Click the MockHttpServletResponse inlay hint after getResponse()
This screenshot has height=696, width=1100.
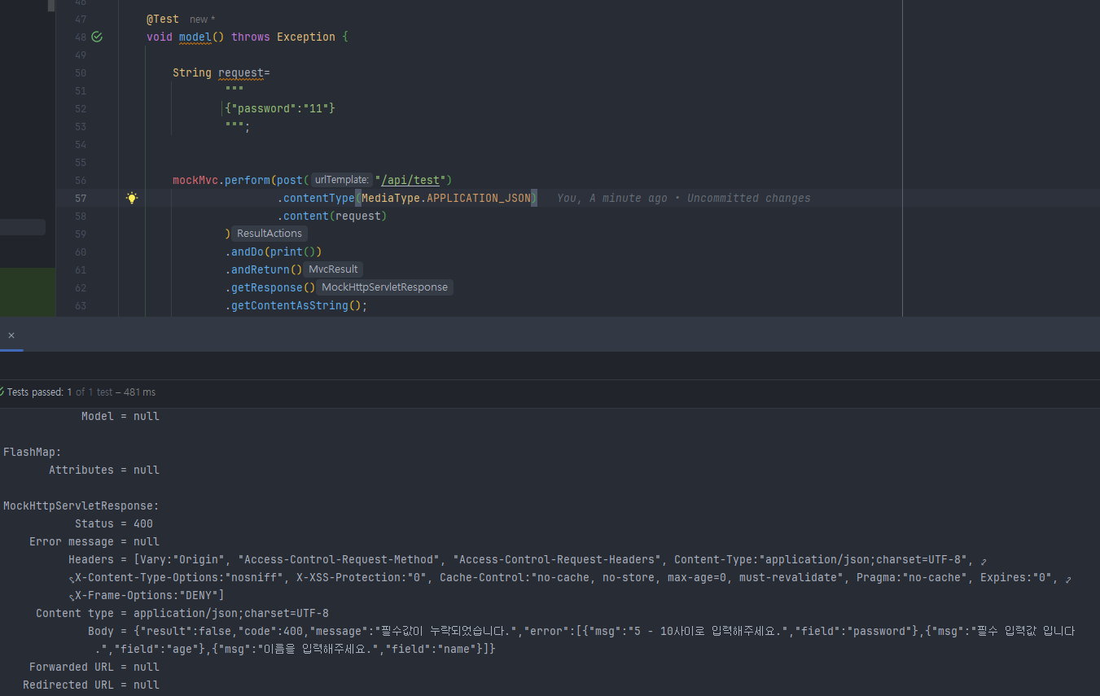384,287
